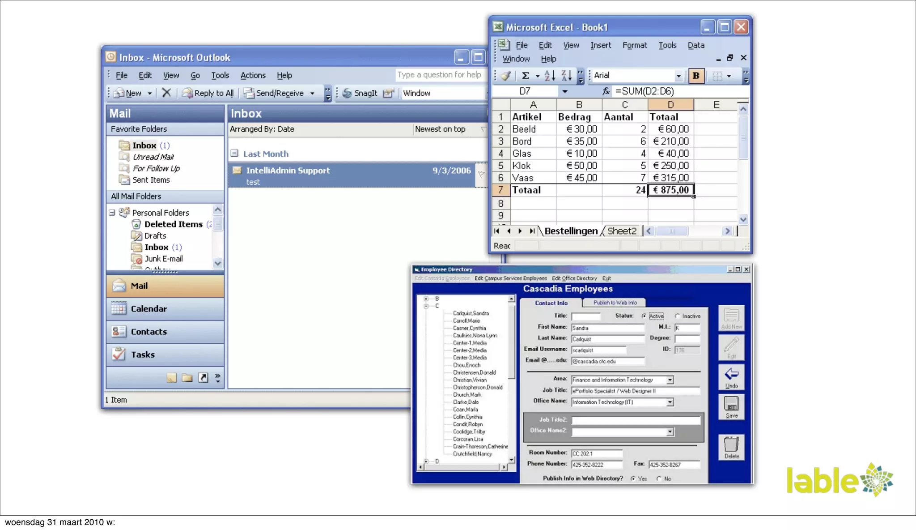Image resolution: width=916 pixels, height=530 pixels.
Task: Toggle the Bold formatting button in Excel
Action: [x=696, y=76]
